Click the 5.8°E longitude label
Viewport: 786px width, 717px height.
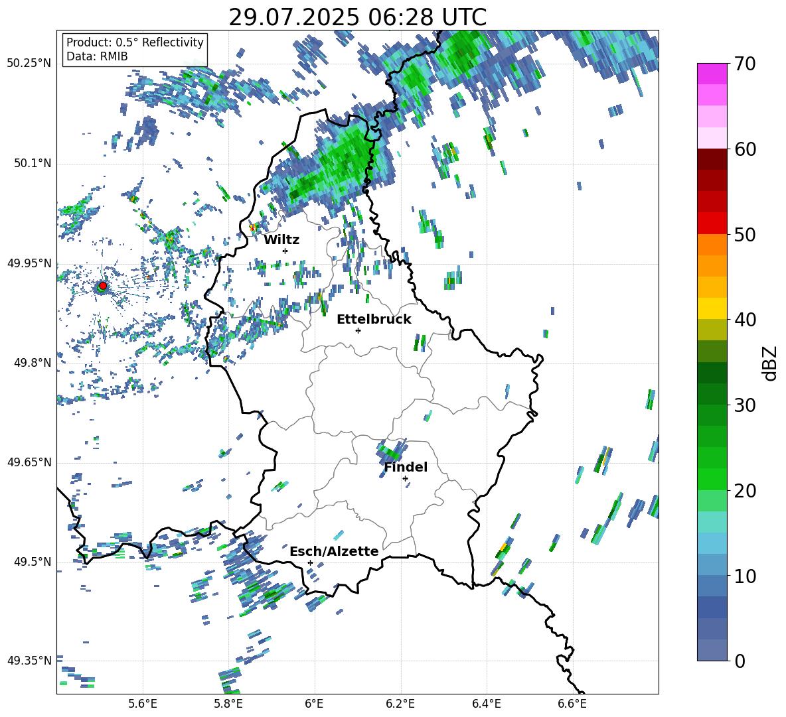[228, 704]
